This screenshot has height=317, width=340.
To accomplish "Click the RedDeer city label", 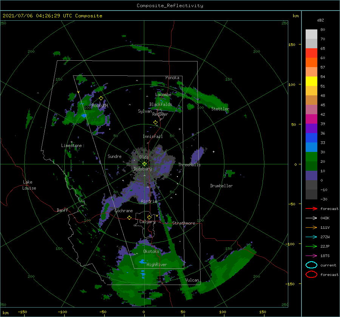I will coord(160,114).
